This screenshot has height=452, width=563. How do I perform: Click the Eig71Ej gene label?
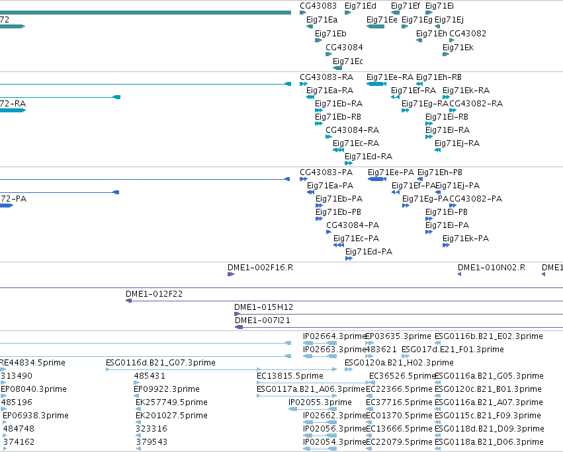click(449, 20)
